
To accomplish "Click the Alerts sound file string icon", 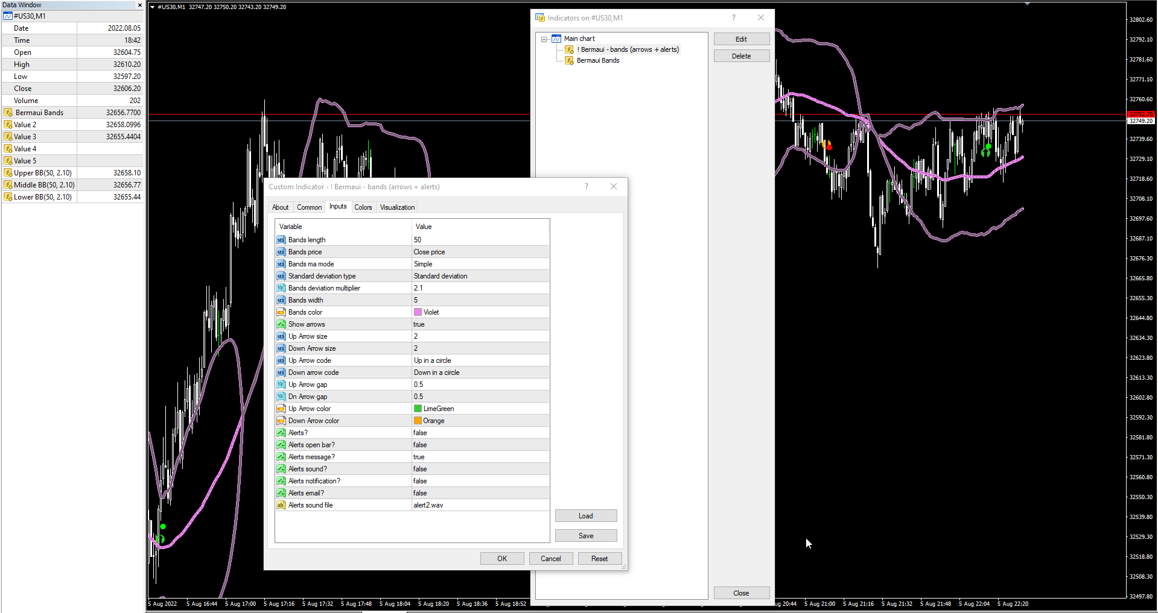I will [x=281, y=505].
